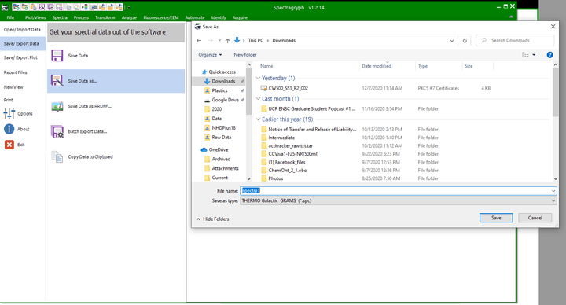This screenshot has width=566, height=305.
Task: Change the view with the view icon
Action: 526,55
